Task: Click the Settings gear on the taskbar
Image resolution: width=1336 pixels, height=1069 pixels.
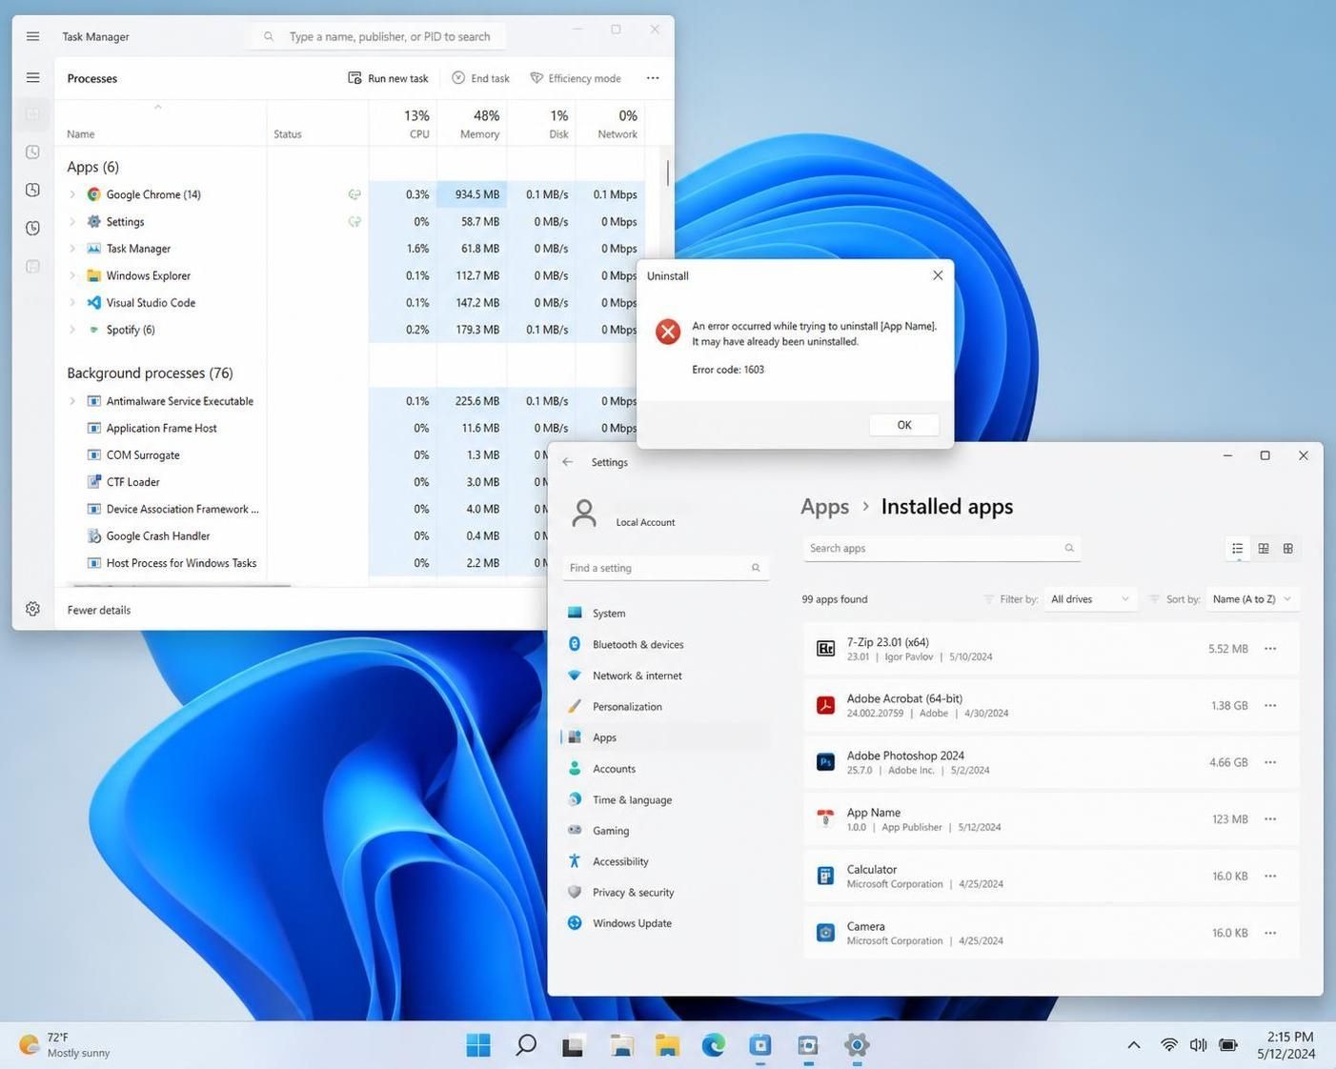Action: click(x=856, y=1045)
